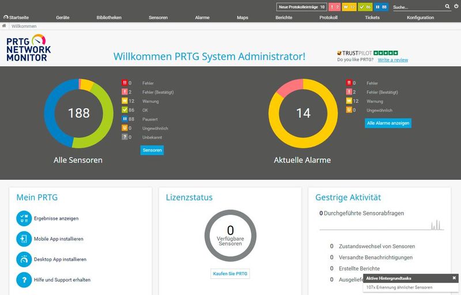This screenshot has height=295, width=461.
Task: Close the Aktive Hintergrundtasks popup
Action: 454,278
